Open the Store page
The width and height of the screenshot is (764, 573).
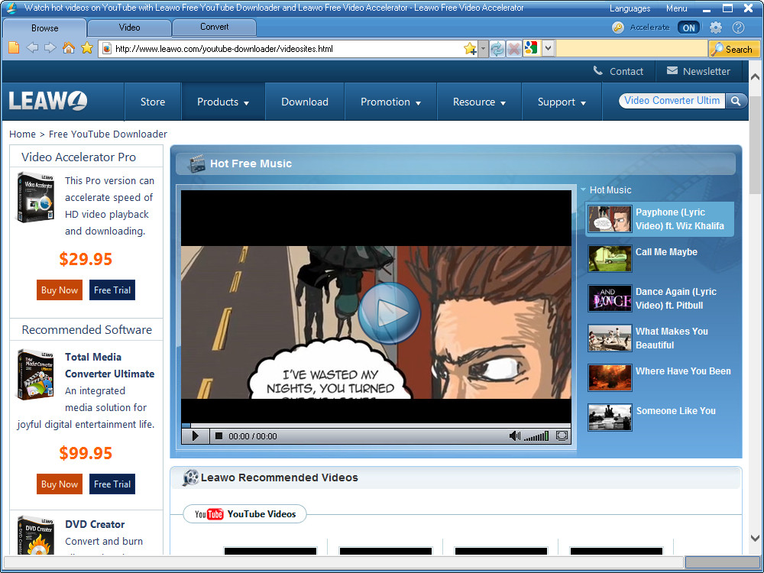(x=153, y=102)
